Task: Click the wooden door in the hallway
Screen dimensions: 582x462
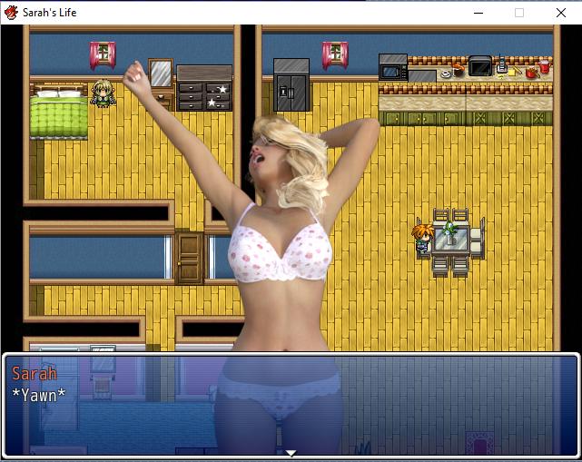Action: click(189, 258)
